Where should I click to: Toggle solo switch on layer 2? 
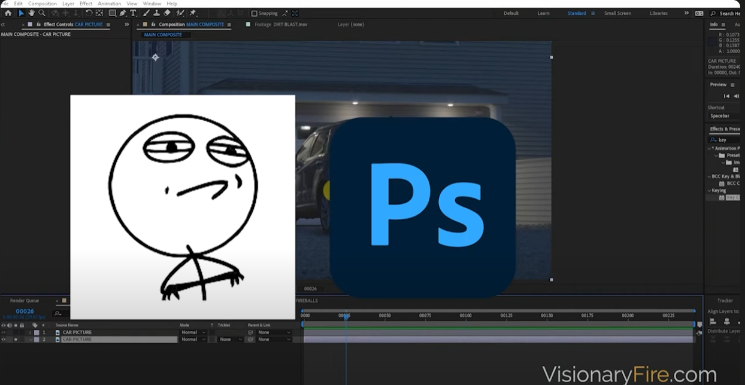tap(16, 339)
